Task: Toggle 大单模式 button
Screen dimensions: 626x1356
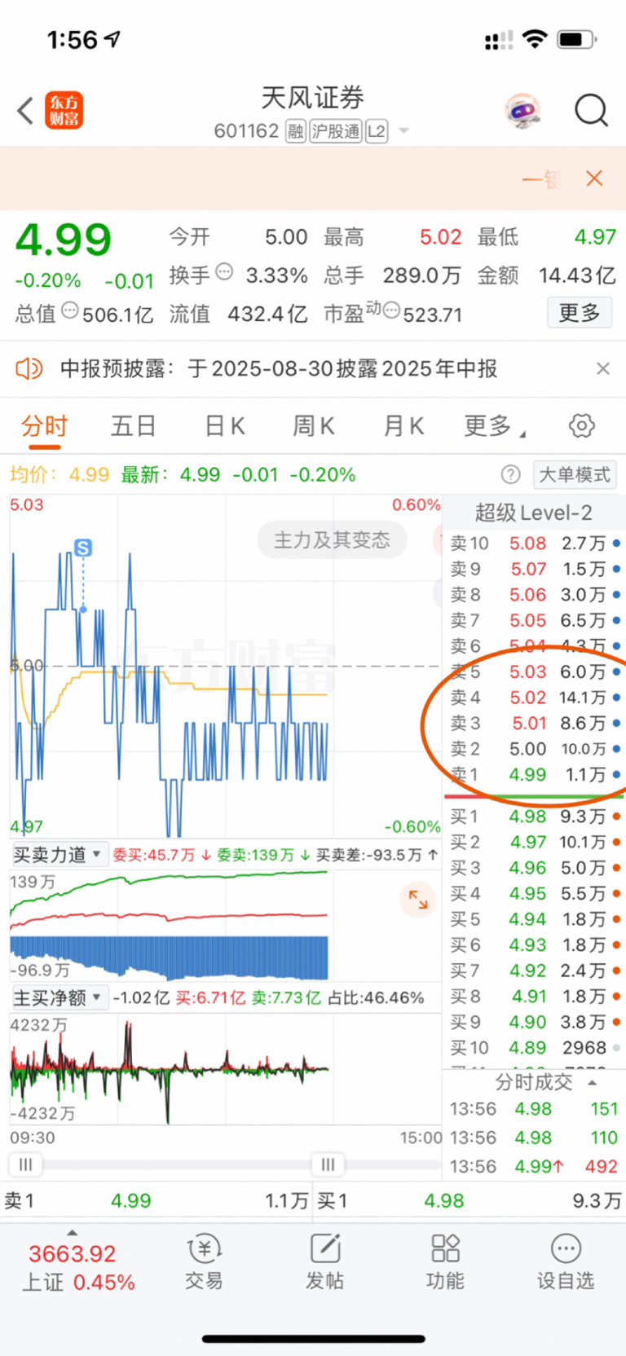Action: [x=575, y=474]
